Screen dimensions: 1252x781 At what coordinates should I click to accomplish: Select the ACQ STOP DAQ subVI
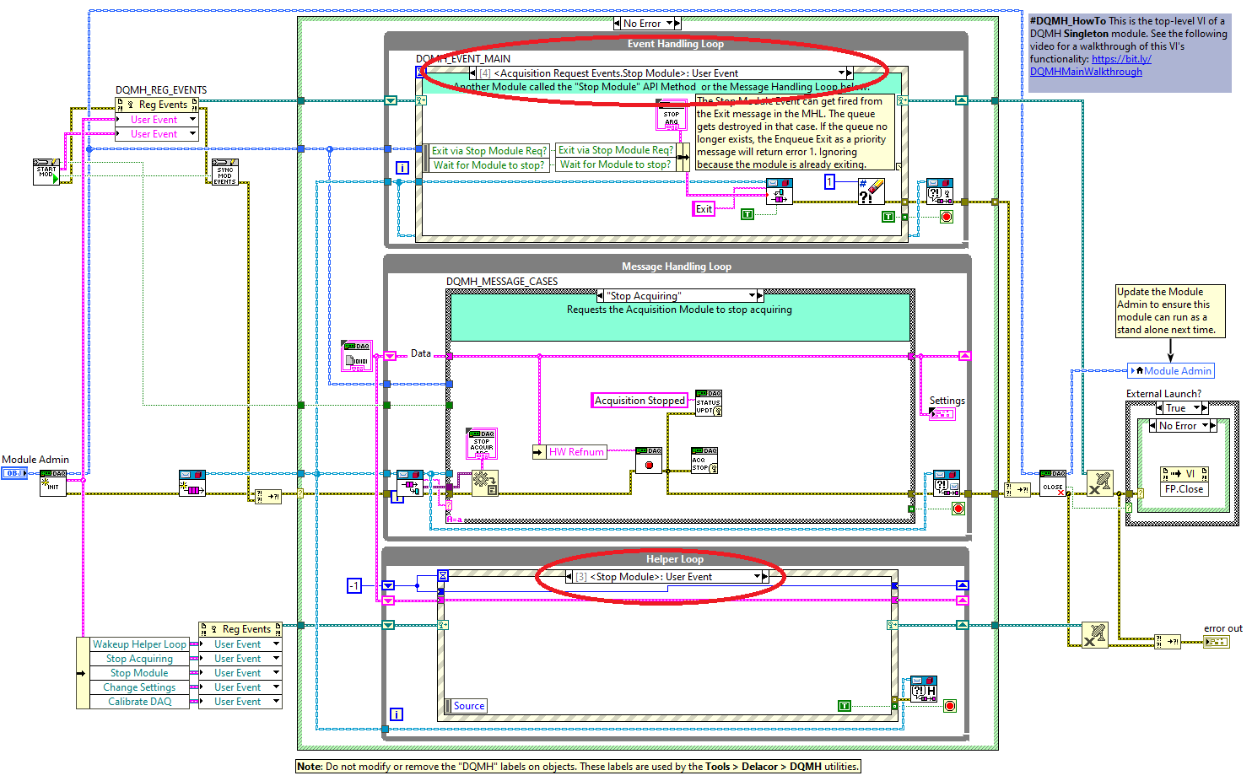tap(704, 460)
